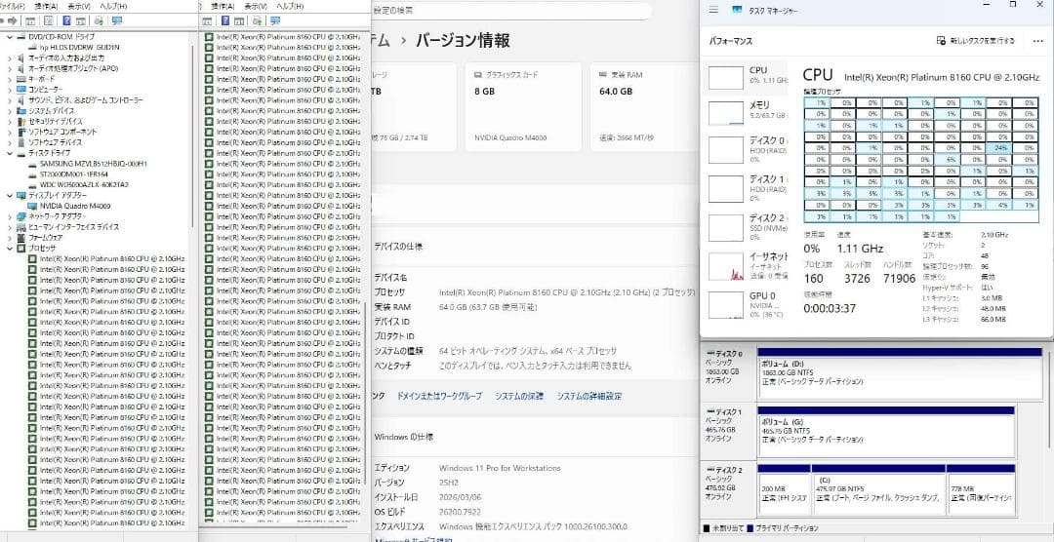Click action pane icon in left Device Manager toolbar
1054x542 pixels.
81,20
